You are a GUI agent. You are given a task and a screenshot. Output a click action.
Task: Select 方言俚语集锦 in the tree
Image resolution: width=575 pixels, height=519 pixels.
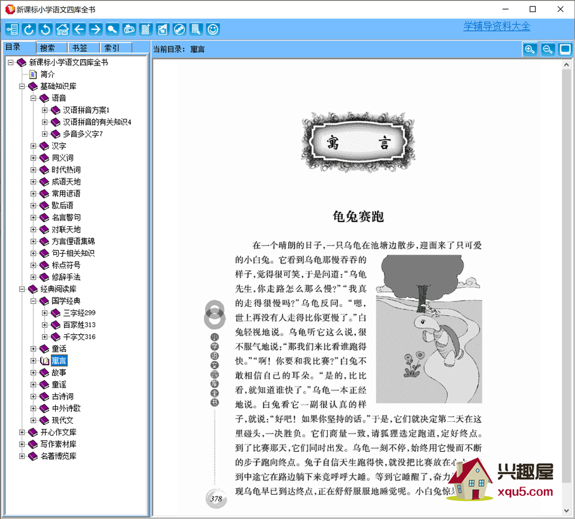74,241
